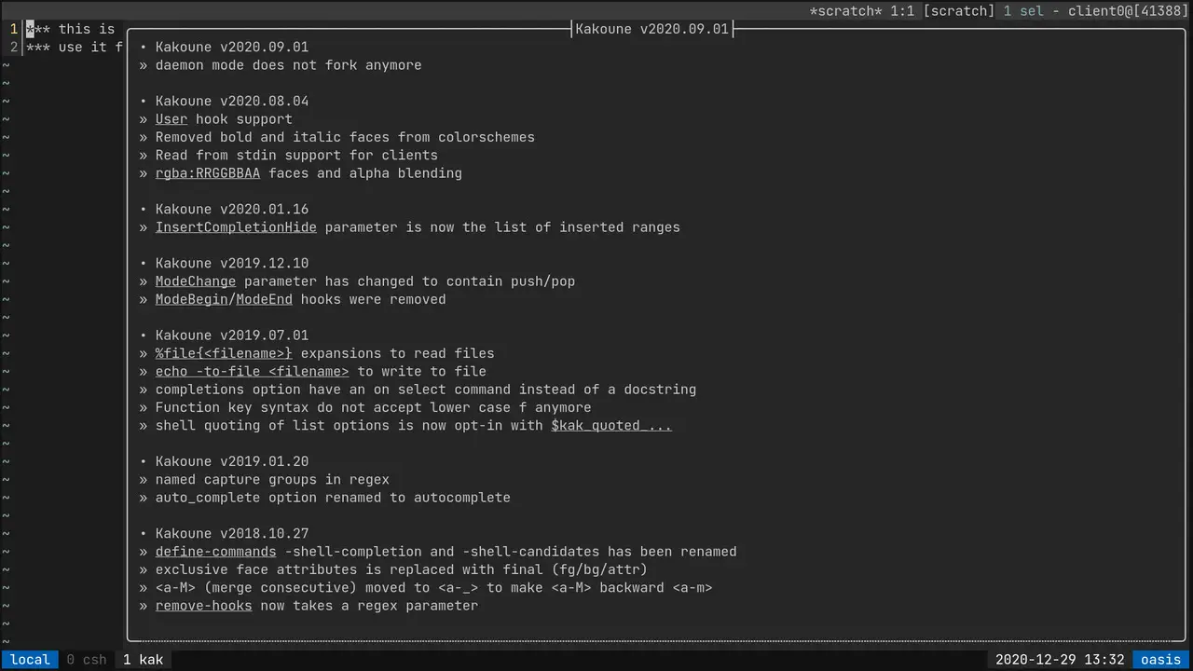Screen dimensions: 1193x671
Task: Click underlined 'ModeEnd' text
Action: point(265,299)
